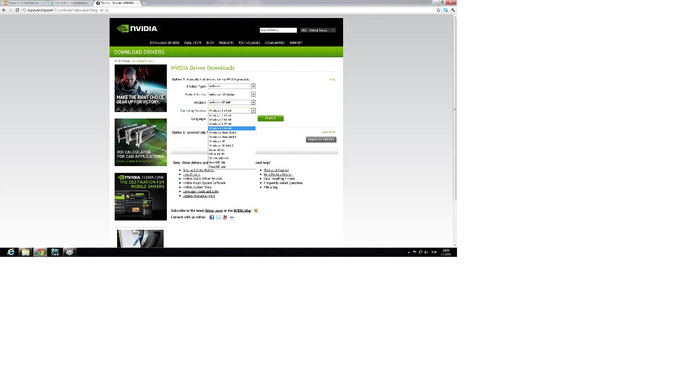Open NVIDIA Twitter icon
The image size is (692, 389).
tap(218, 218)
